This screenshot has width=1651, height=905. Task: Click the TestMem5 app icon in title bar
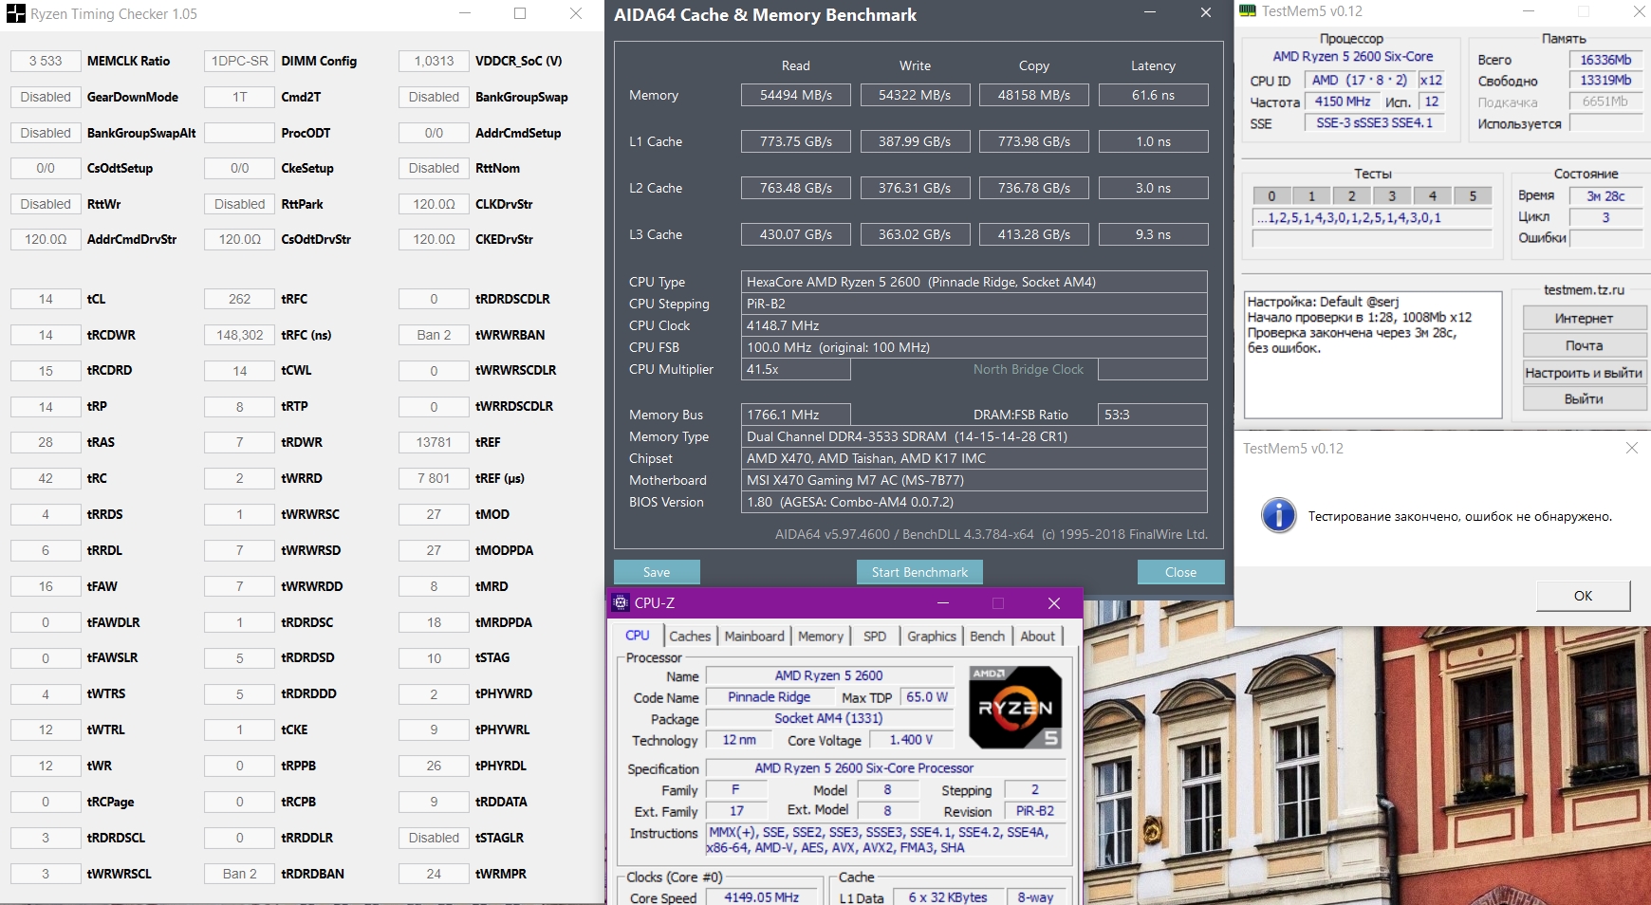1248,11
